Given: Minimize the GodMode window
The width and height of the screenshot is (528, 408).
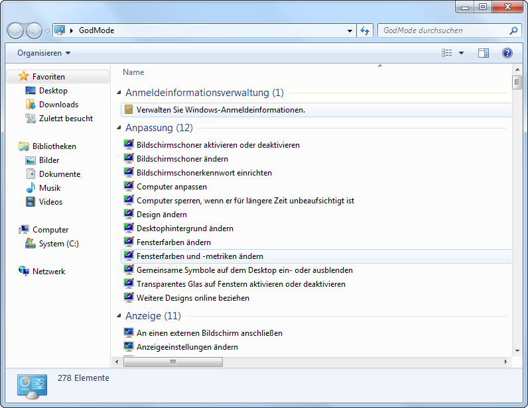Looking at the screenshot, I should point(465,7).
